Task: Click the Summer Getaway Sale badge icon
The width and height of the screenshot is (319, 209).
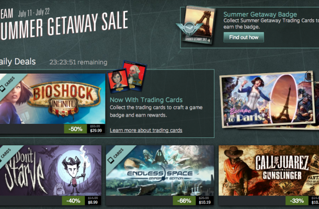Action: click(x=196, y=25)
